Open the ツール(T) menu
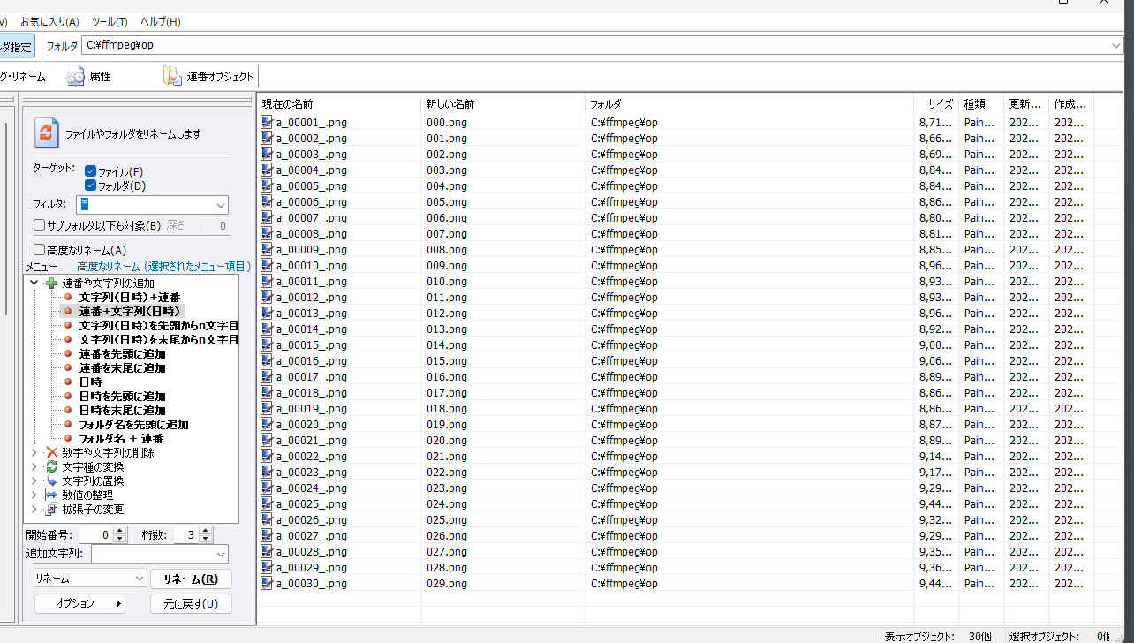 click(110, 21)
